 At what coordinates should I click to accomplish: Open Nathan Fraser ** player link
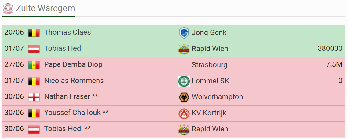(71, 97)
